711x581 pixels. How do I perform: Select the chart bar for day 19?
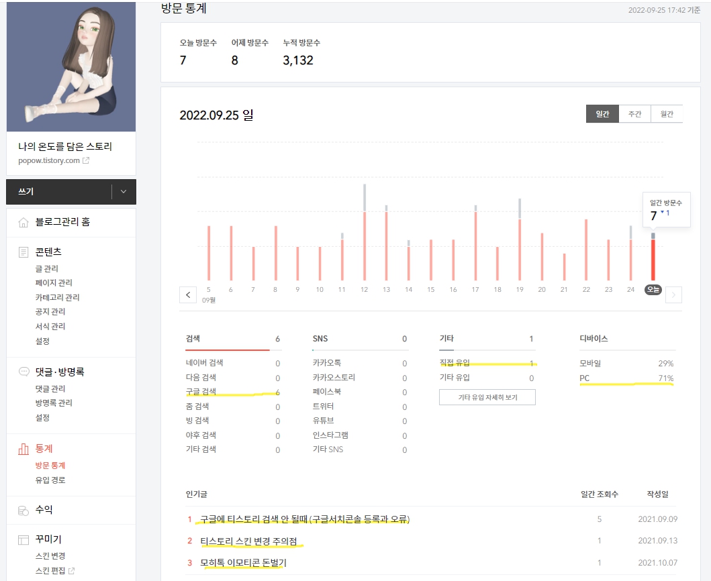(x=520, y=240)
